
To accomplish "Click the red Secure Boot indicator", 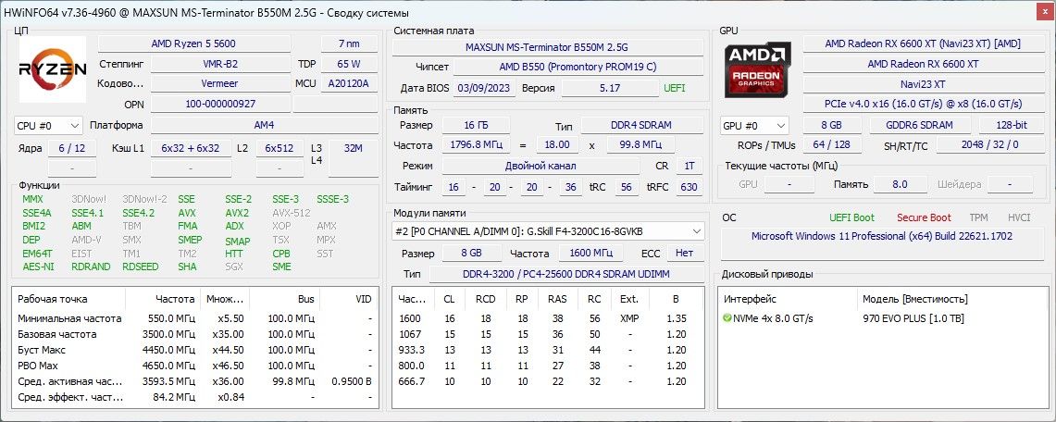I will click(x=924, y=217).
